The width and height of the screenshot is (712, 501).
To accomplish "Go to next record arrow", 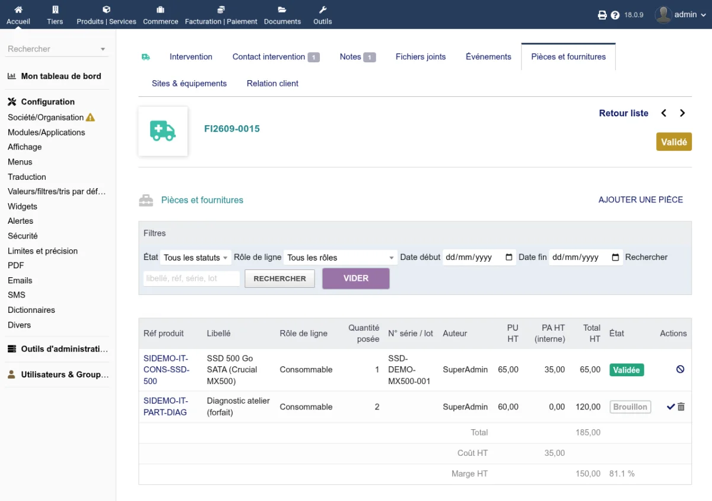I will pos(682,113).
